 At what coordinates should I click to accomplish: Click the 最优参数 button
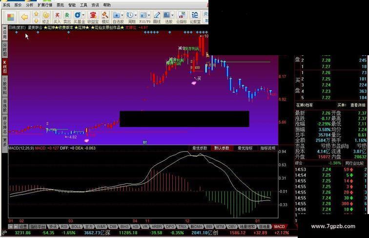pyautogui.click(x=200, y=148)
